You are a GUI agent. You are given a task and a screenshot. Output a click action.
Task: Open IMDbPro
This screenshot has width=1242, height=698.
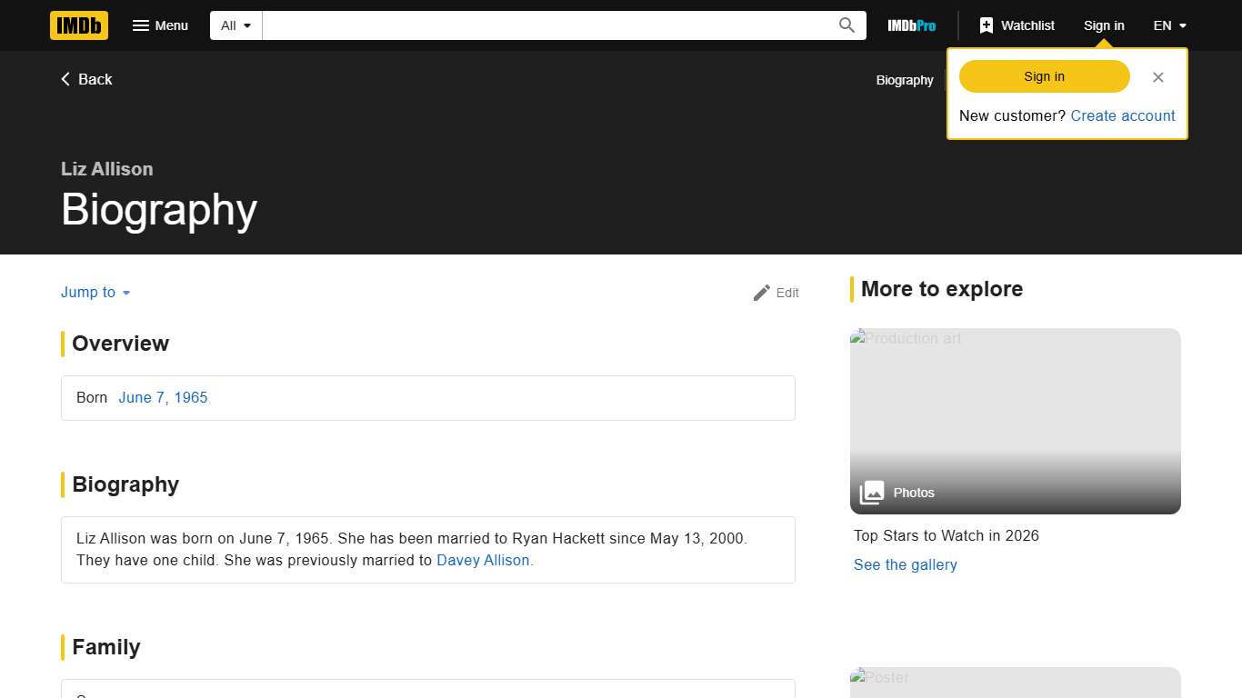tap(911, 25)
